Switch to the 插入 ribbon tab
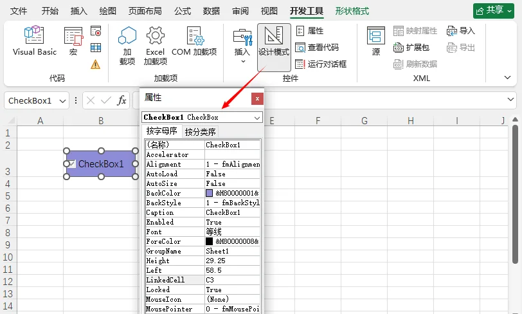522x314 pixels. [x=79, y=11]
